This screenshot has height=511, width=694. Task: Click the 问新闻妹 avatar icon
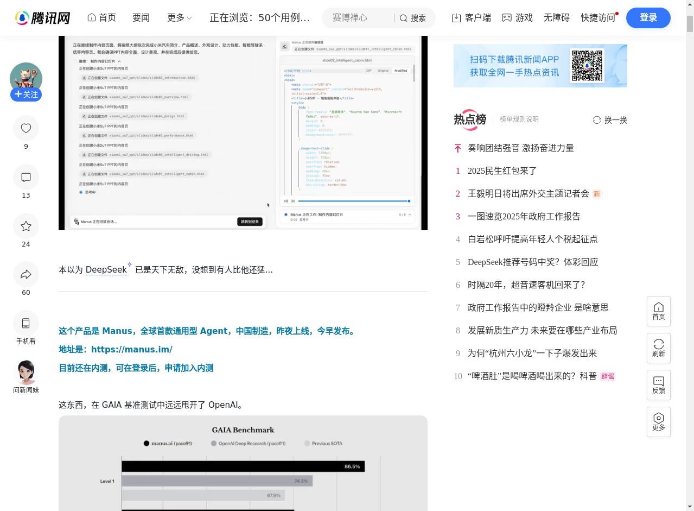[x=26, y=372]
